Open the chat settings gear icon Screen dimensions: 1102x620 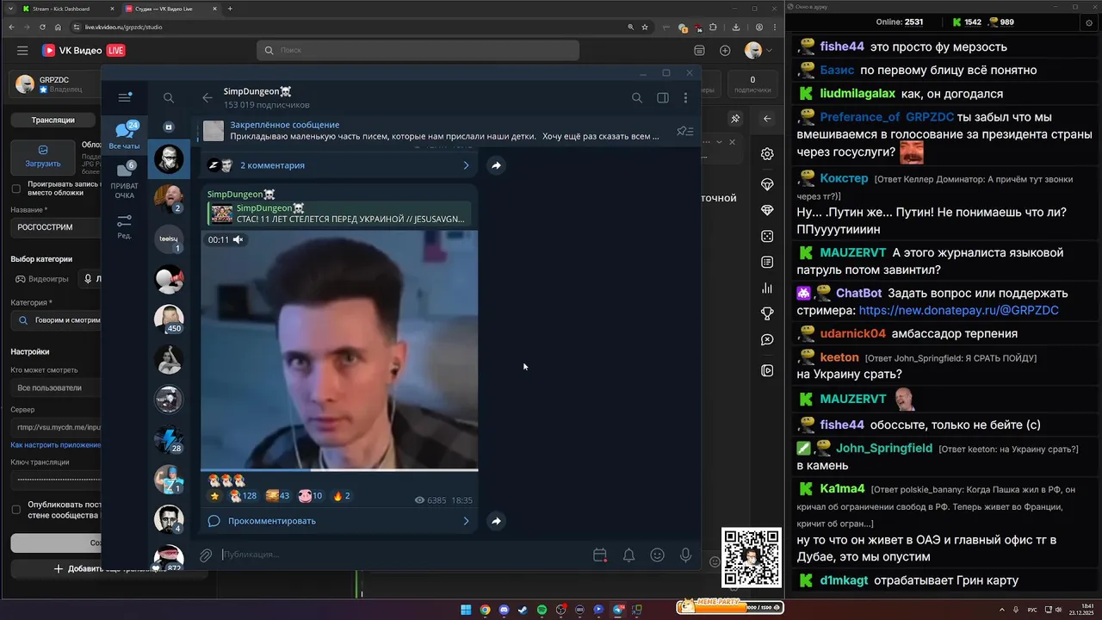[767, 154]
